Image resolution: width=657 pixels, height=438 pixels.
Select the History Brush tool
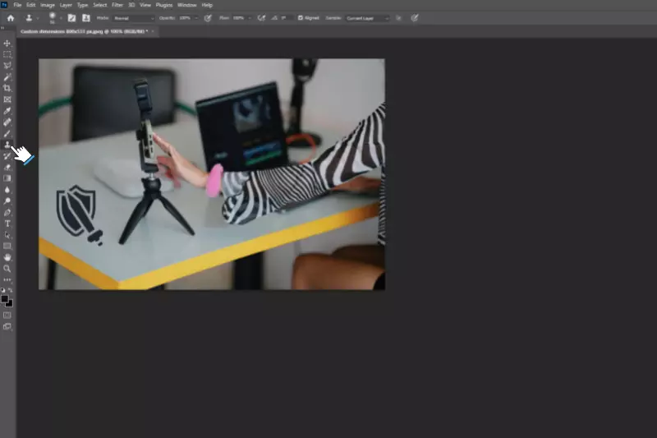click(7, 156)
